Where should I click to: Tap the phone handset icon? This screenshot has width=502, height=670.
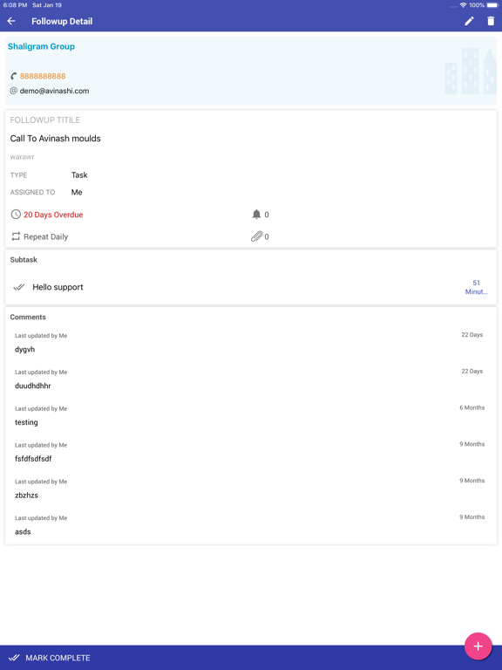(14, 76)
